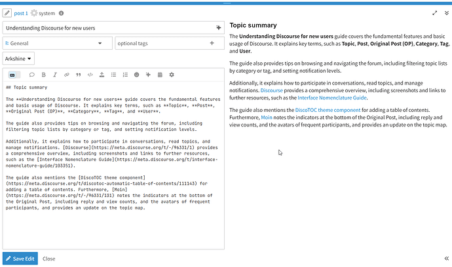Click the system user avatar icon
The image size is (452, 267).
pyautogui.click(x=34, y=13)
